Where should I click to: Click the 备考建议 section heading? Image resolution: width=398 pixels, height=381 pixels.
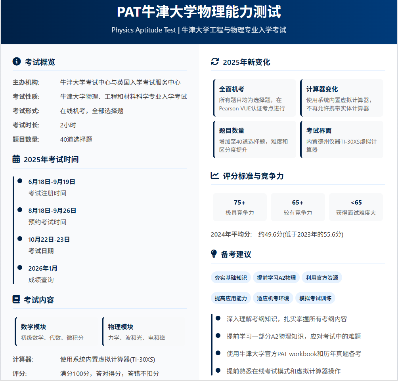tap(236, 254)
